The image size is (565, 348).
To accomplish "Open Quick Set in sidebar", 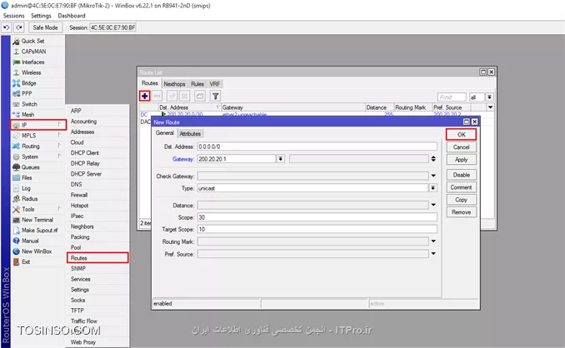I will pos(37,41).
